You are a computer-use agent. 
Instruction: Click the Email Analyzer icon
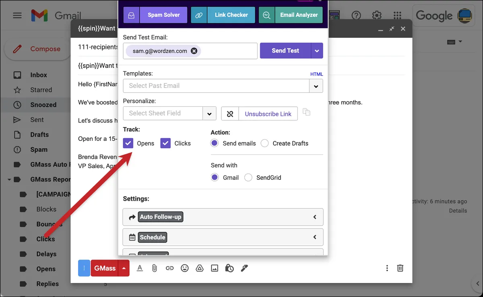(x=266, y=15)
